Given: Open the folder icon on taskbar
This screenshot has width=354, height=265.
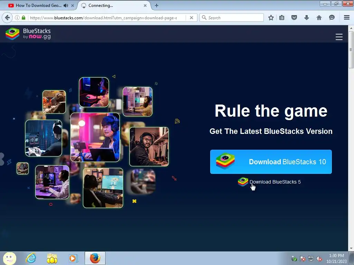Looking at the screenshot, I should [x=52, y=258].
